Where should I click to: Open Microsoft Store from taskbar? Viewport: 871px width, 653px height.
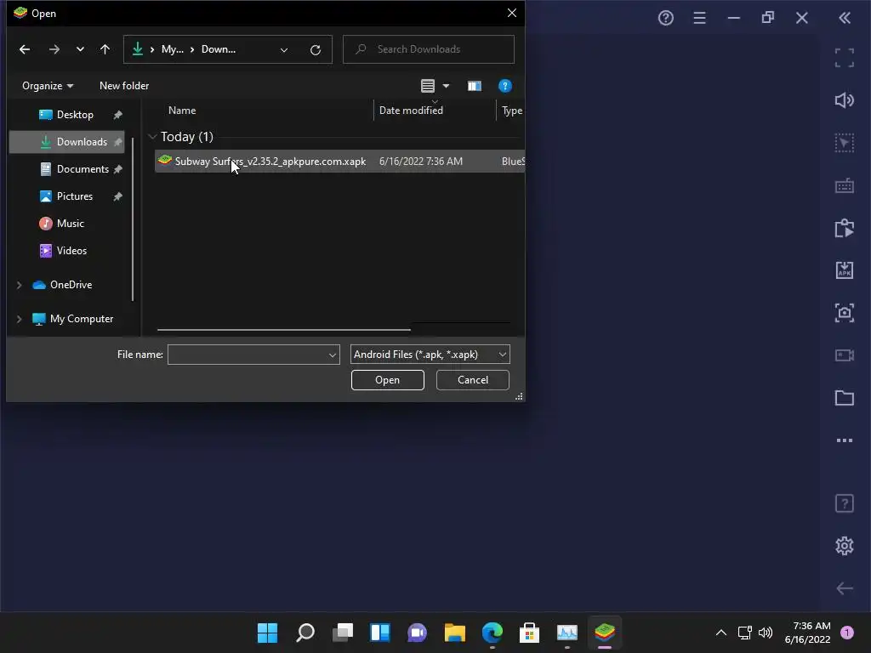(x=529, y=633)
